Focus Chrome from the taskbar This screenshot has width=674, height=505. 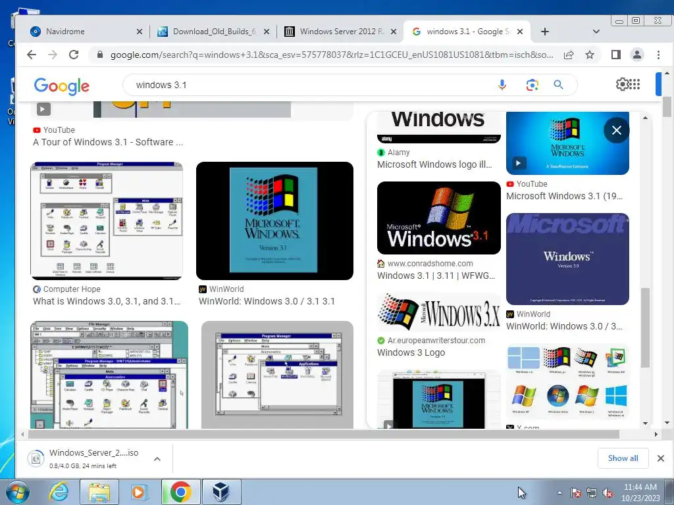[180, 492]
